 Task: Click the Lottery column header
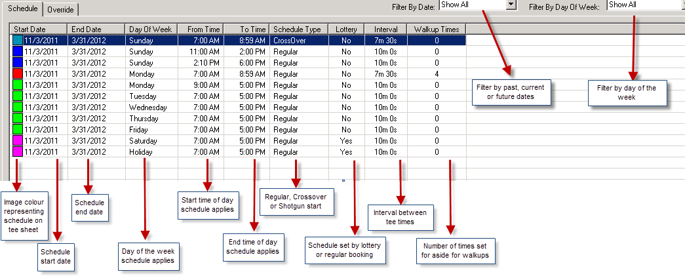click(345, 29)
